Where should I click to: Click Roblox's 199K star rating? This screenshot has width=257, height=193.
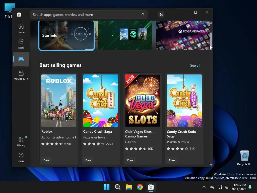tap(56, 144)
